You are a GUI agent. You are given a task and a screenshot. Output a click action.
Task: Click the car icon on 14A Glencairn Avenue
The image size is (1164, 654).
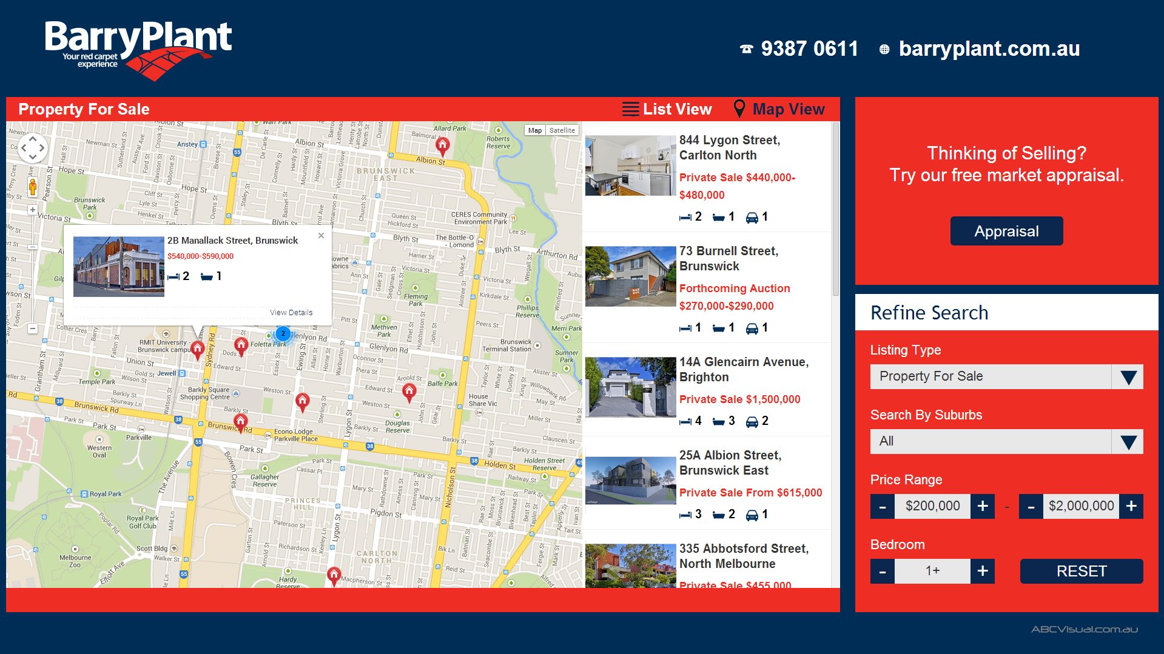click(x=752, y=421)
